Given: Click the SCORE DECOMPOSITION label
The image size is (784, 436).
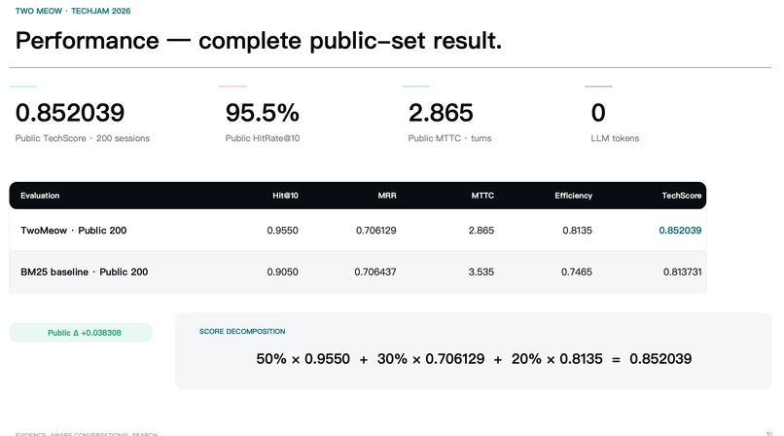Looking at the screenshot, I should pos(242,332).
